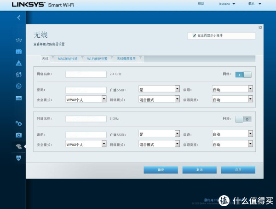Screen dimensions: 276x209
Task: Open 2.4 GHz channel width dropdown
Action: (232, 99)
